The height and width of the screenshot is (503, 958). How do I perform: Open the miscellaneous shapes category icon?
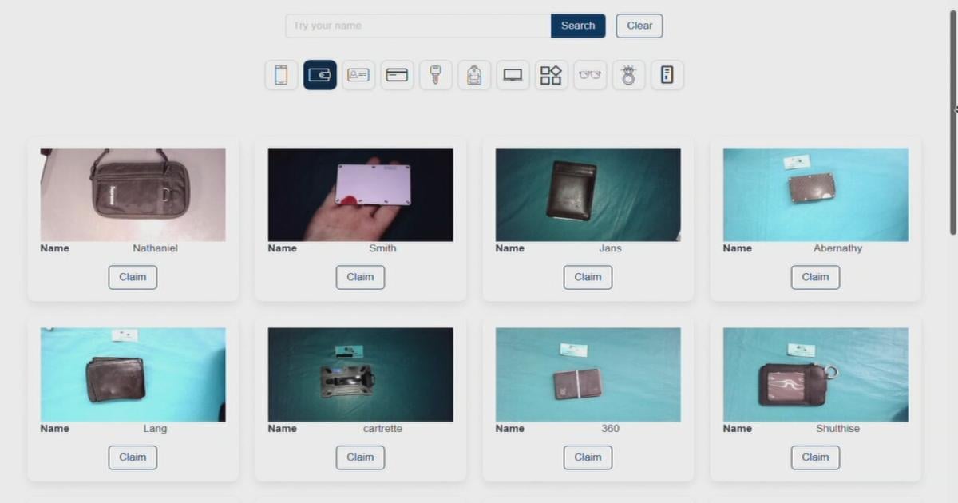click(551, 75)
